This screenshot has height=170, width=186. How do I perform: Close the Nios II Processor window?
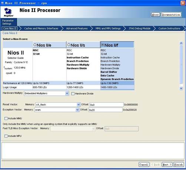click(183, 3)
